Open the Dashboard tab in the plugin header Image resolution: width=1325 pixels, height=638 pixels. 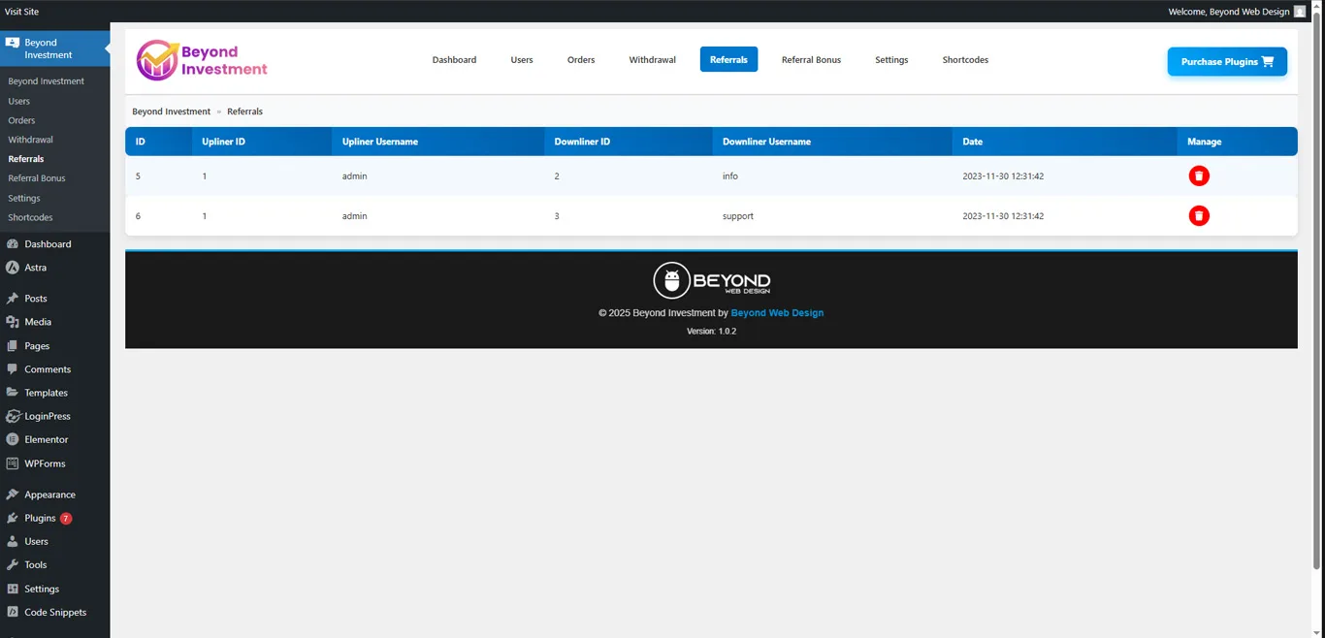point(454,59)
